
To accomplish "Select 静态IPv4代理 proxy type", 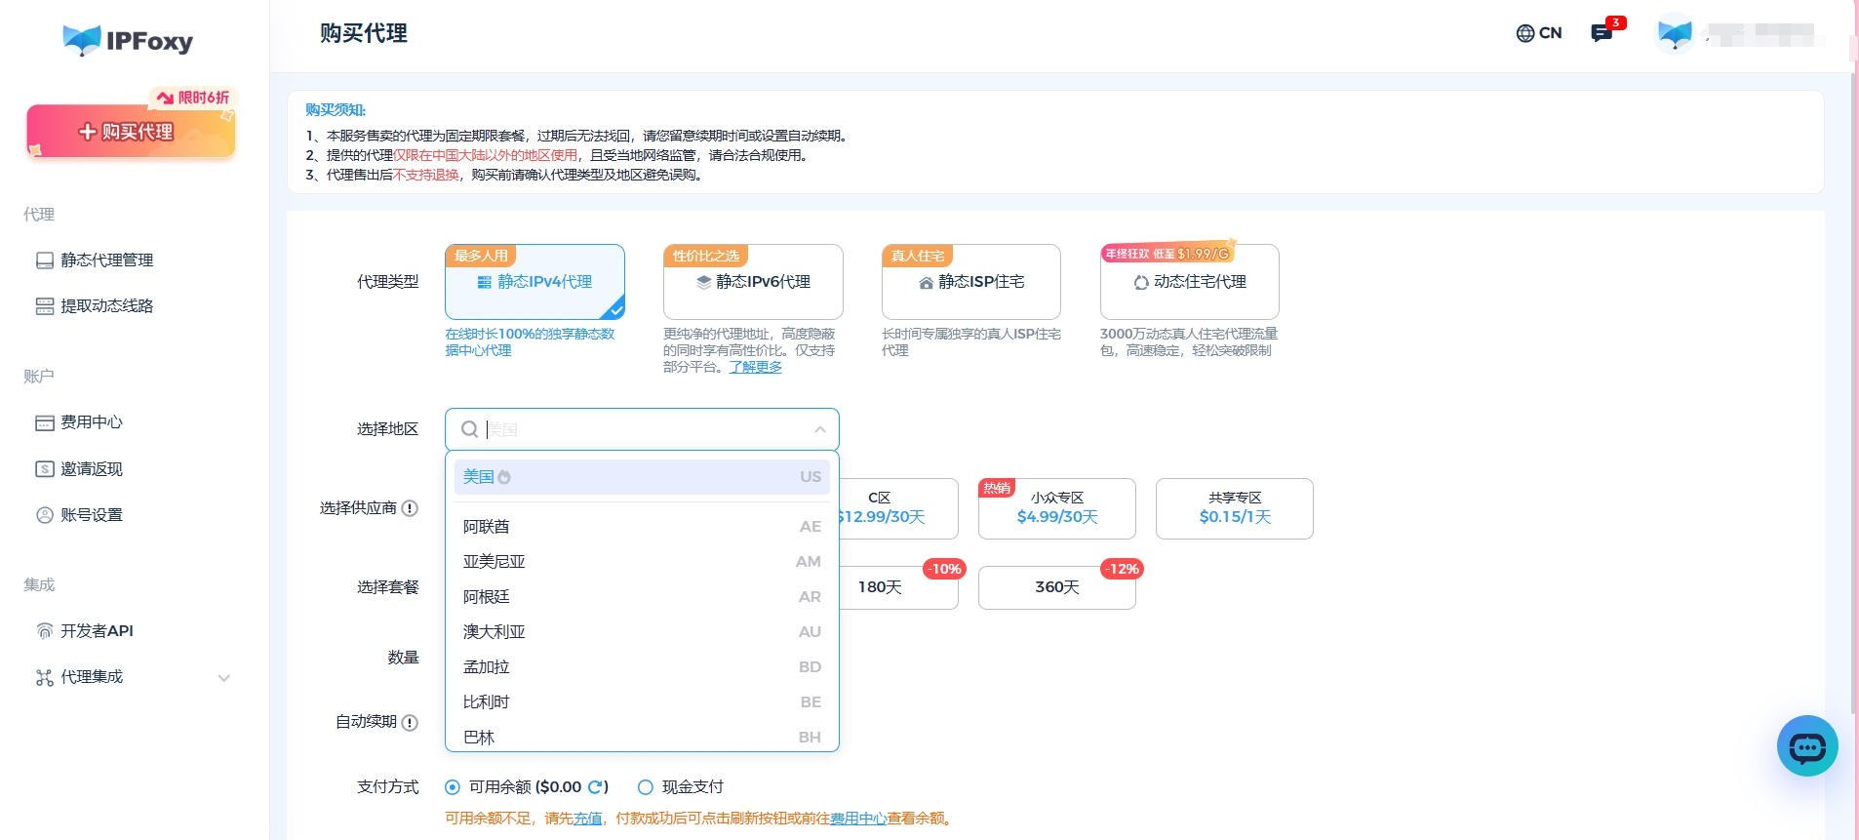I will click(x=534, y=282).
